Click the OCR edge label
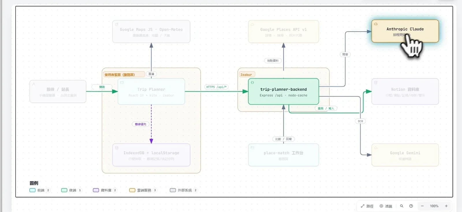The image size is (462, 212). click(360, 121)
